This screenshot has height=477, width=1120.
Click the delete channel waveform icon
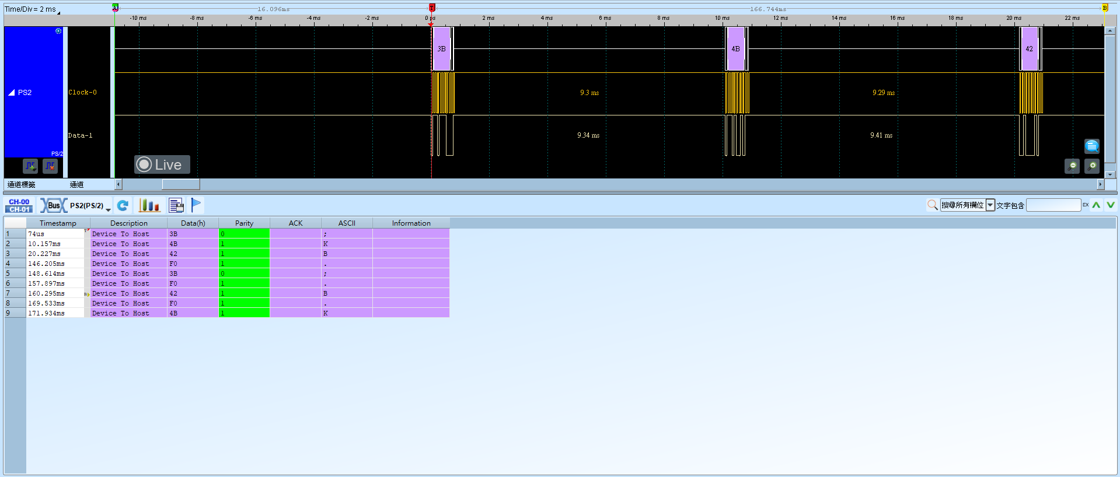coord(50,166)
